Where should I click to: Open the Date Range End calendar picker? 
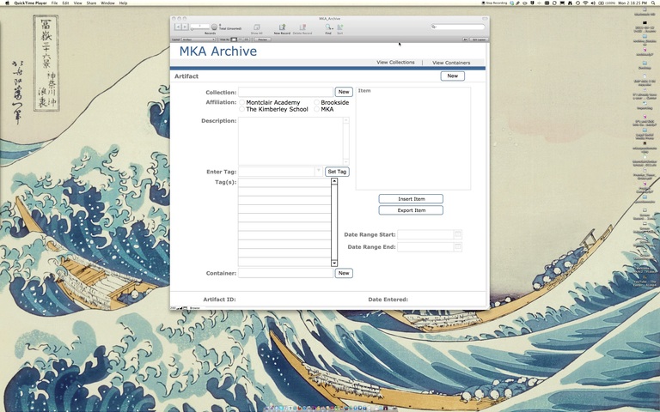pyautogui.click(x=457, y=246)
